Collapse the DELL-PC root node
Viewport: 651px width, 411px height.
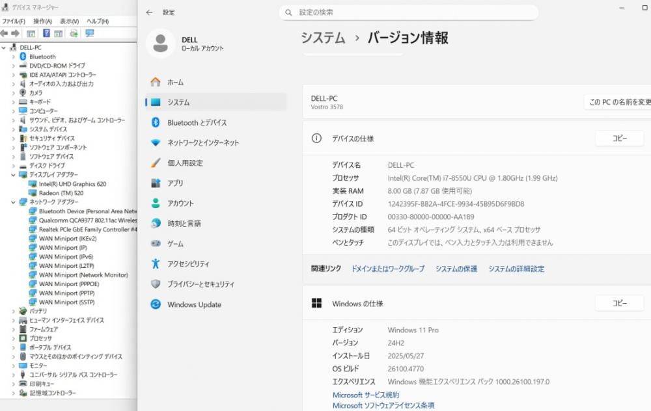click(4, 47)
